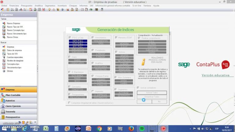Toggle the Impresión checkbox

pos(93,91)
